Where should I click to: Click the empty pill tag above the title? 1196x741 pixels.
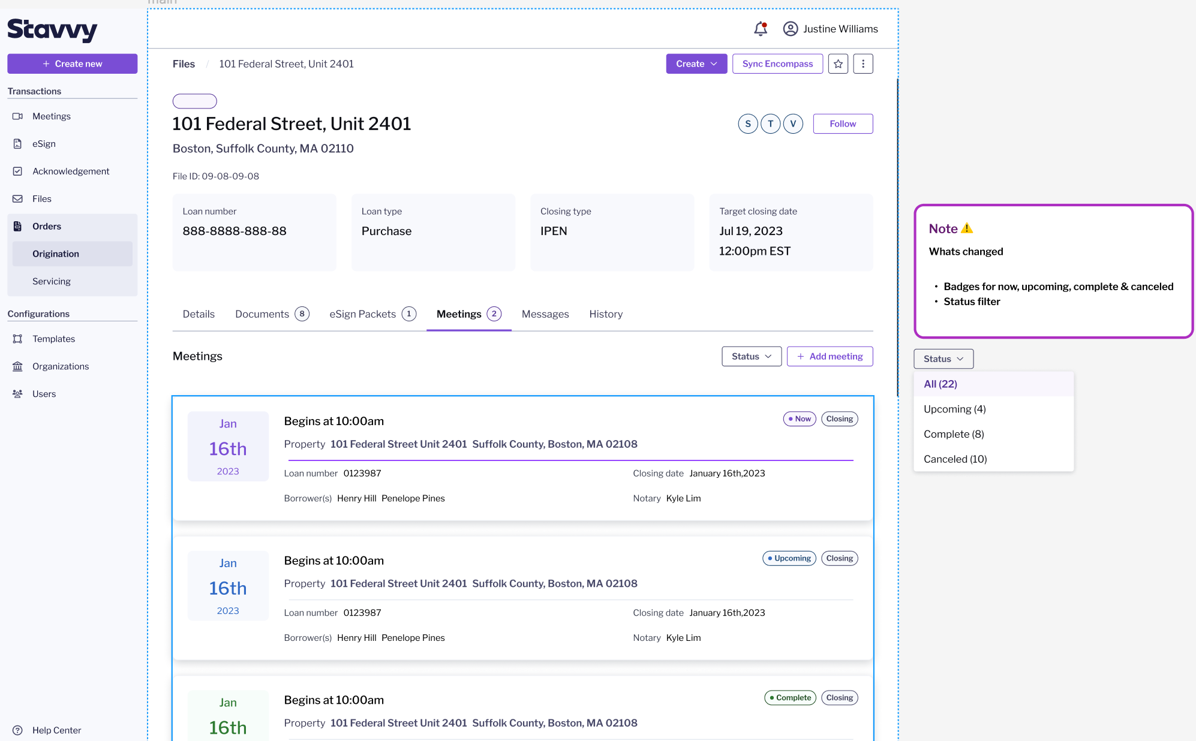point(195,101)
